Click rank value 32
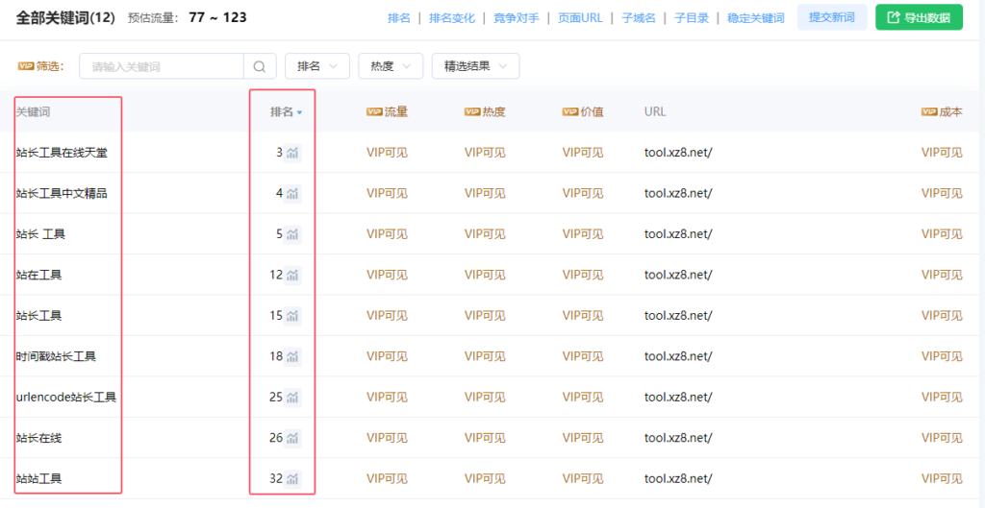Image resolution: width=985 pixels, height=508 pixels. point(276,478)
